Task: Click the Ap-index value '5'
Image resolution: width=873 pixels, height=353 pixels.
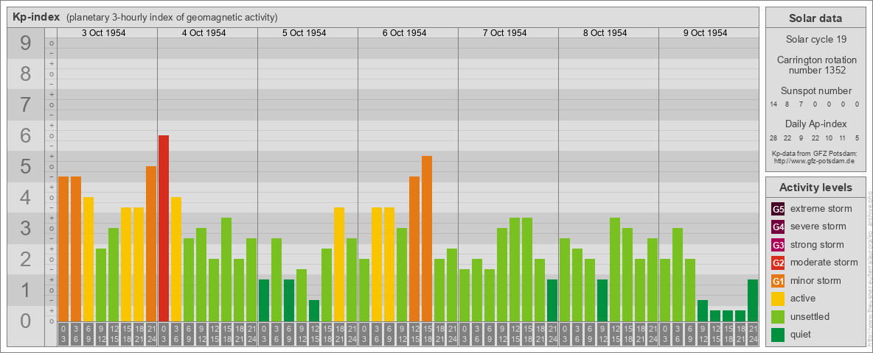Action: coord(856,138)
